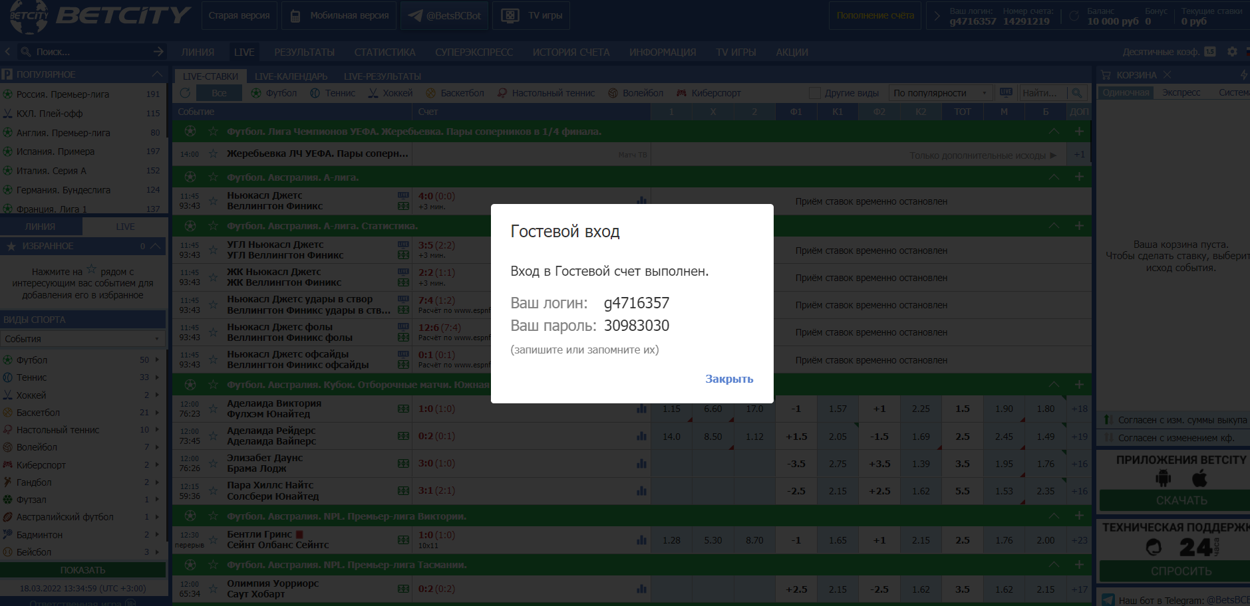Viewport: 1250px width, 606px height.
Task: Collapse the ПОПУЛЯРНОЕ section
Action: (x=157, y=74)
